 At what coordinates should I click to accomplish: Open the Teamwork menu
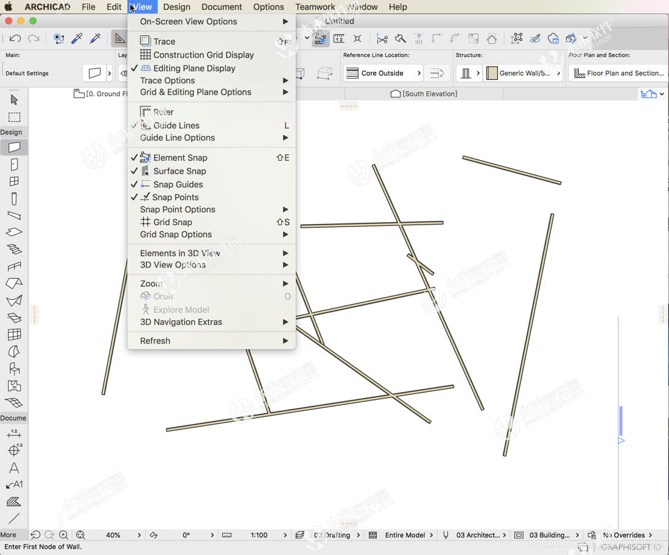pos(315,7)
